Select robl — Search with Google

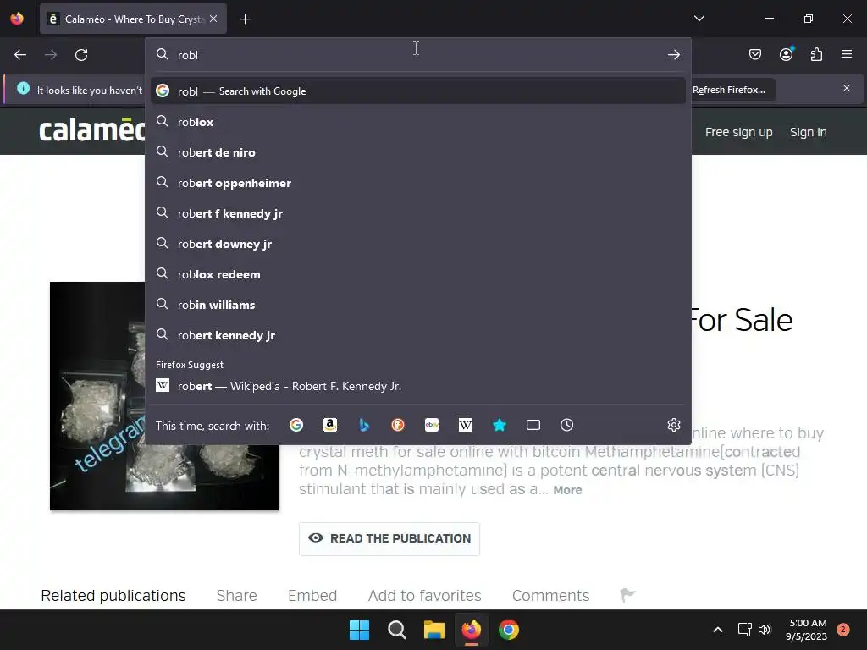tap(418, 91)
